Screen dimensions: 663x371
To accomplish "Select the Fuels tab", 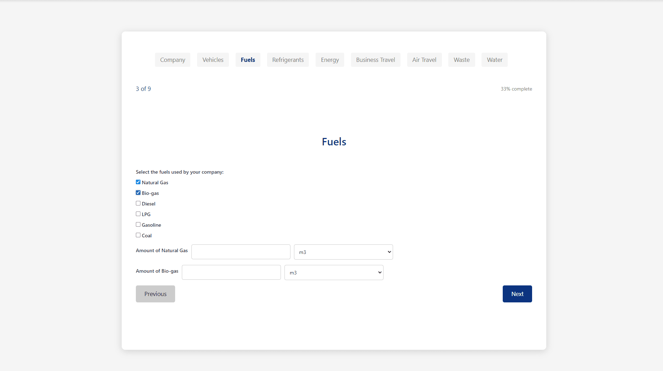I will (x=248, y=60).
